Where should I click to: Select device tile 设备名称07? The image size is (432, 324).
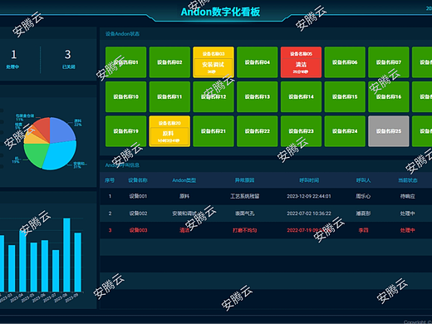point(389,62)
